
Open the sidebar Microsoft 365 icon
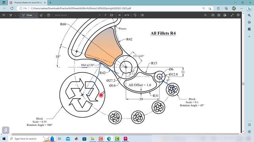[249, 22]
